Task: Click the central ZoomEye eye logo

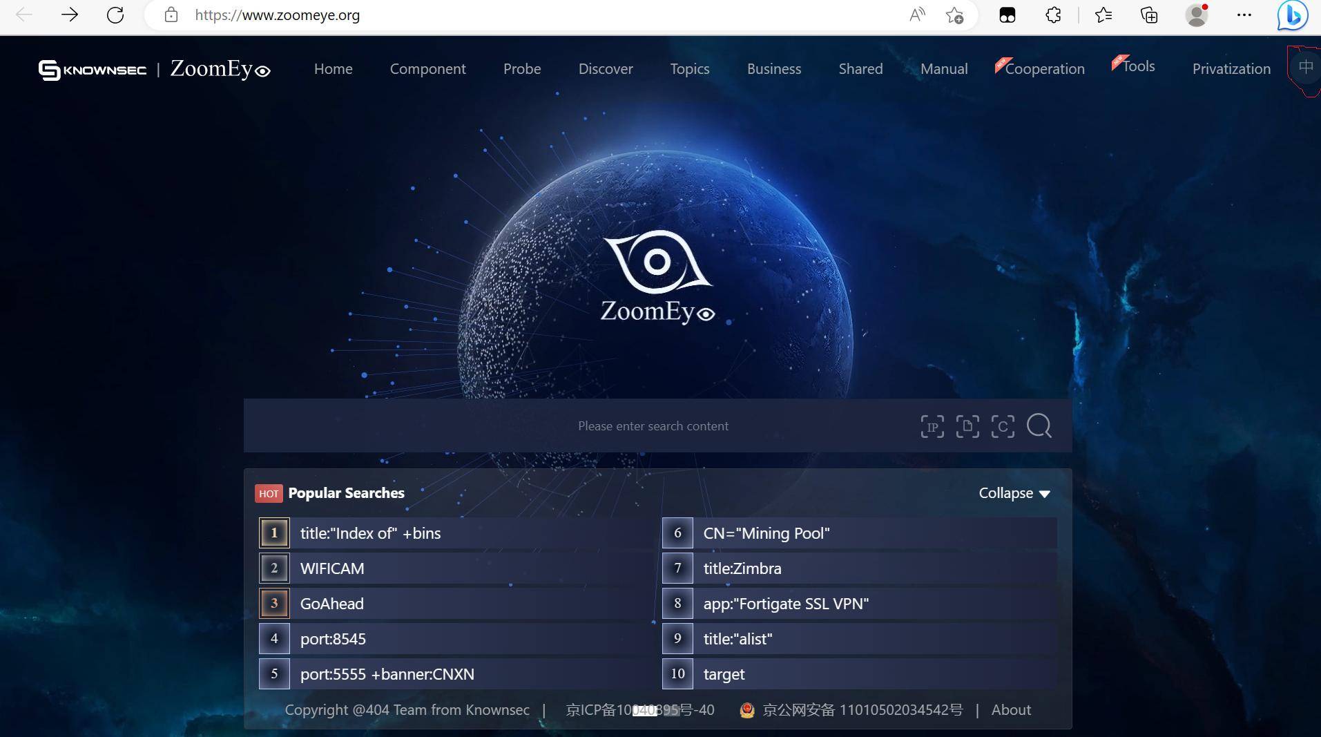Action: (657, 277)
